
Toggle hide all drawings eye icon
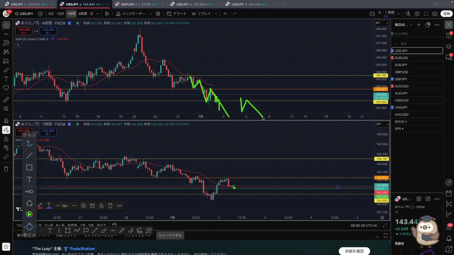point(6,148)
